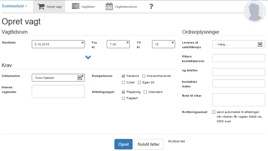
Task: Tick the Udendørs department type checkbox
Action: pos(145,92)
